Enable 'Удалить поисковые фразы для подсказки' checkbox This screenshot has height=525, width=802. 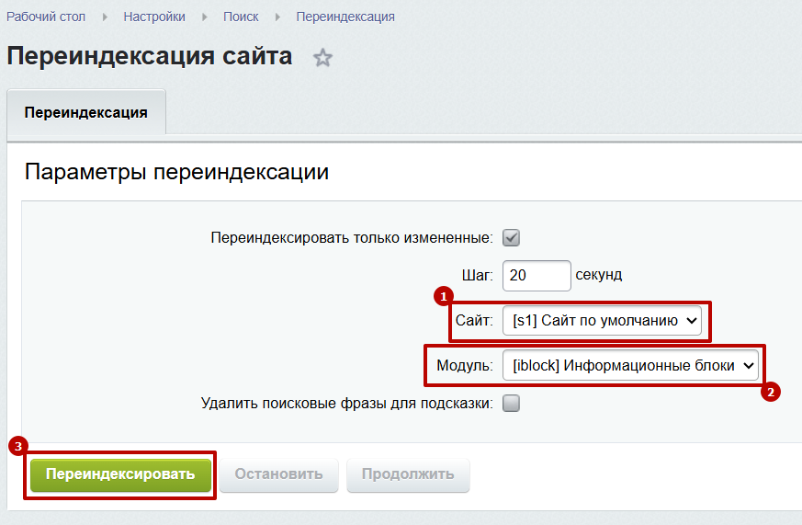512,403
